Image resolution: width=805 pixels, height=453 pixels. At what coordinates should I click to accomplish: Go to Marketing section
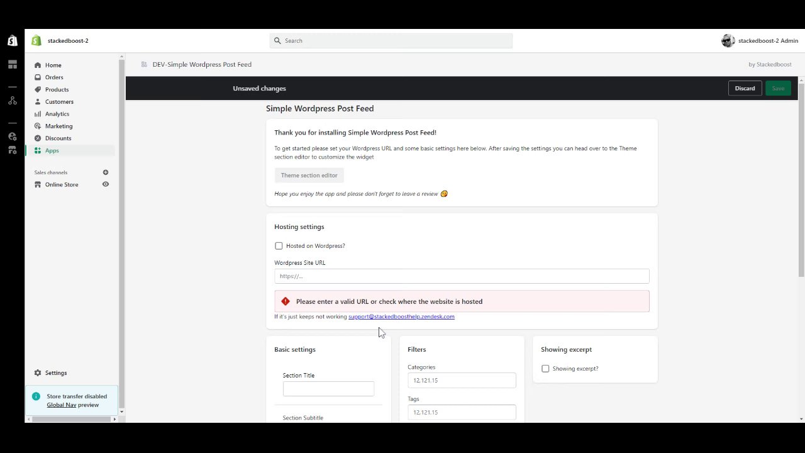click(x=58, y=126)
